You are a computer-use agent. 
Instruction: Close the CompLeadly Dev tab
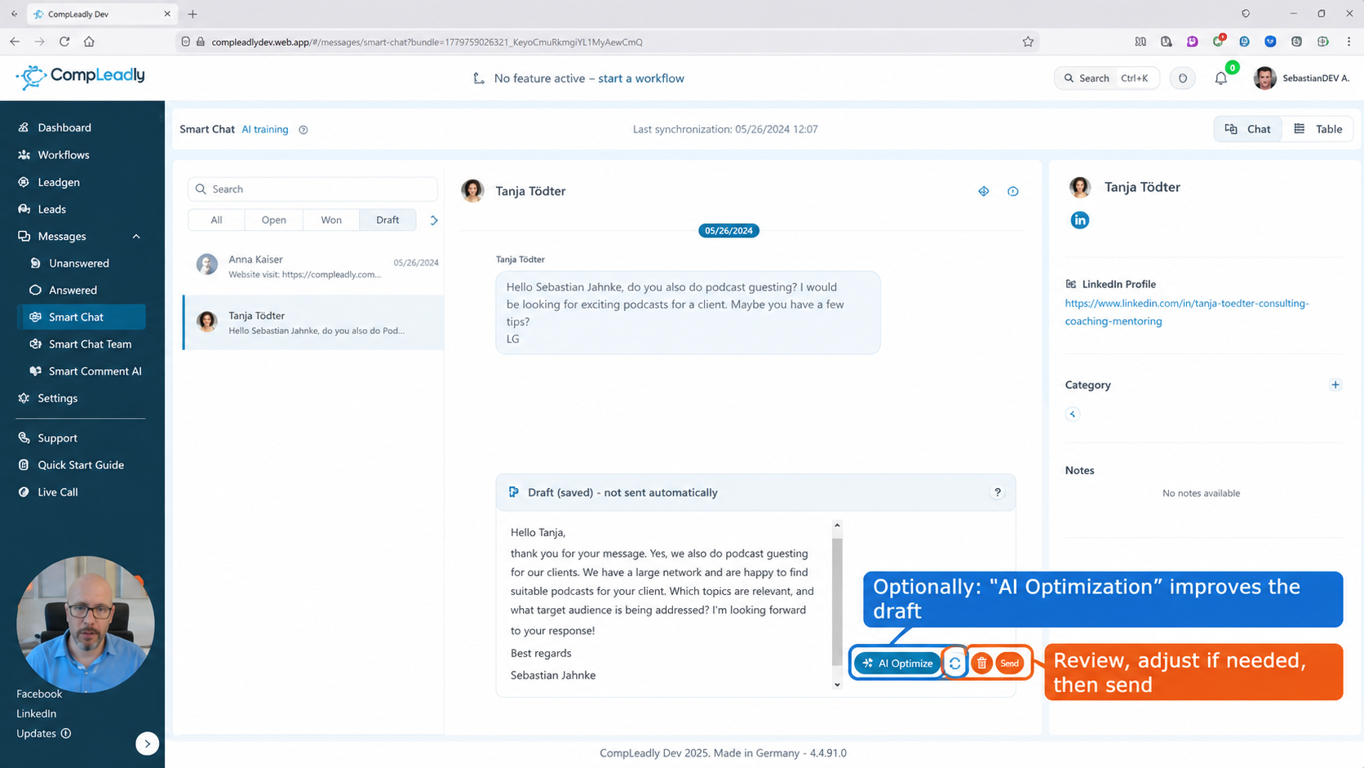click(x=167, y=14)
